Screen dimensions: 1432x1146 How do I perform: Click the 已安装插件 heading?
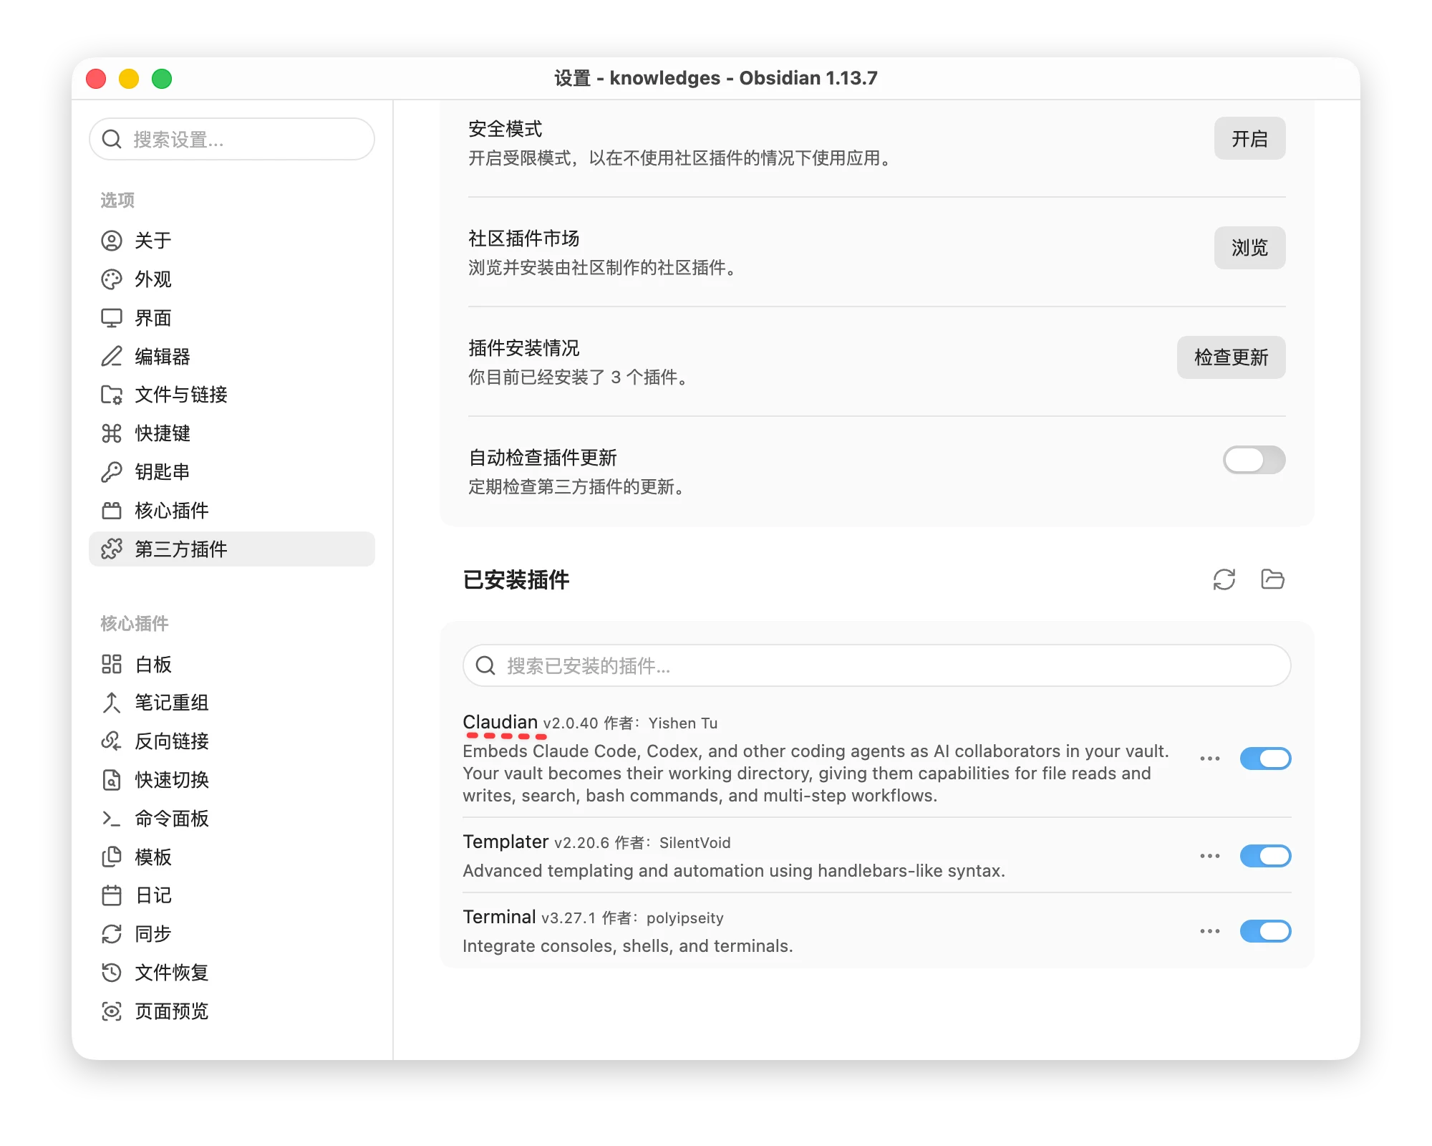tap(516, 579)
